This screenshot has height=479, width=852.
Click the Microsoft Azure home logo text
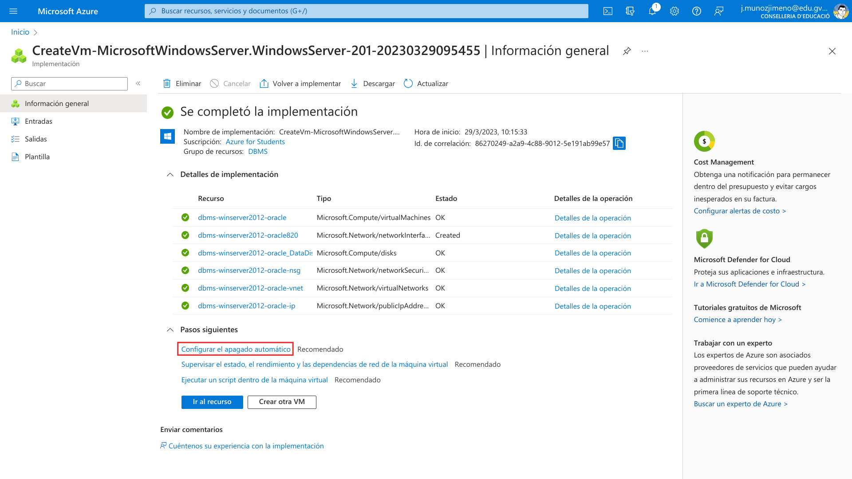(68, 12)
